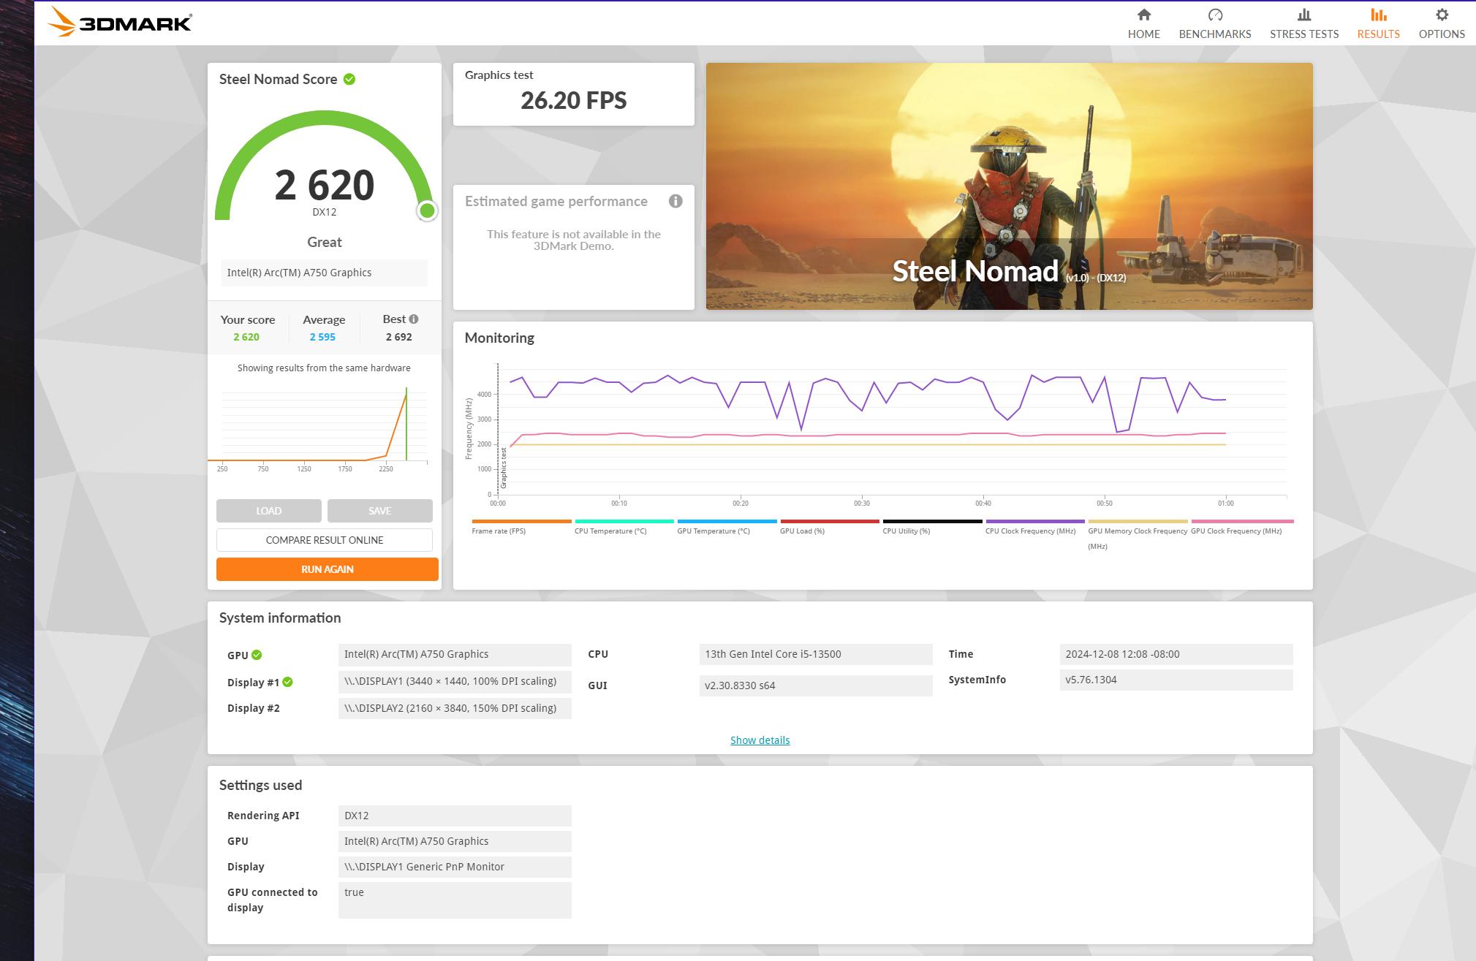Click the DISPLAY2 2160 × 3840 value
The image size is (1476, 961).
[455, 708]
